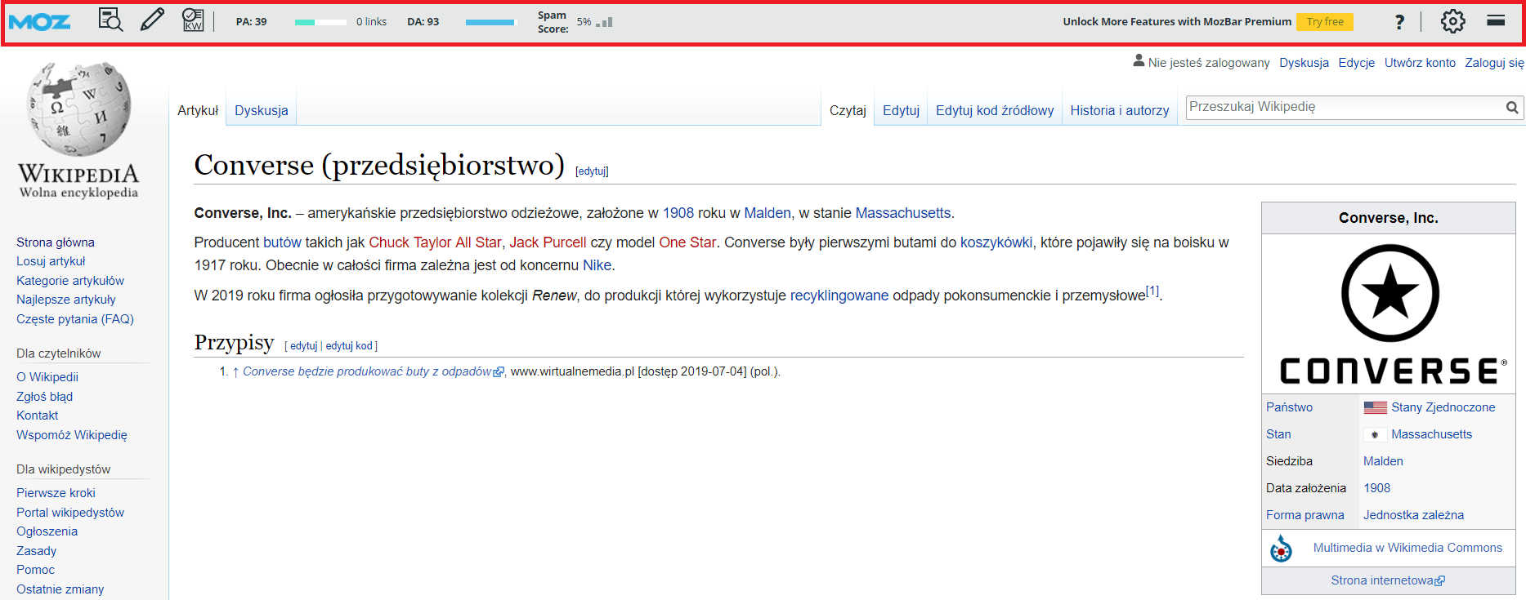
Task: Select the Czytaj tab
Action: click(848, 110)
